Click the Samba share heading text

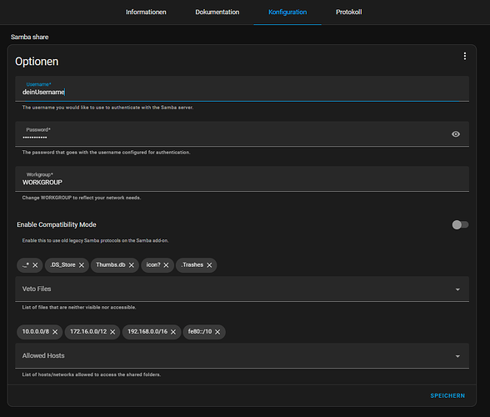coord(30,37)
